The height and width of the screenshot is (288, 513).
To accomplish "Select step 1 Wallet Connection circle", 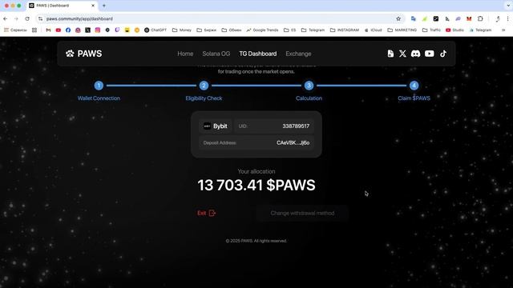I will pyautogui.click(x=99, y=86).
